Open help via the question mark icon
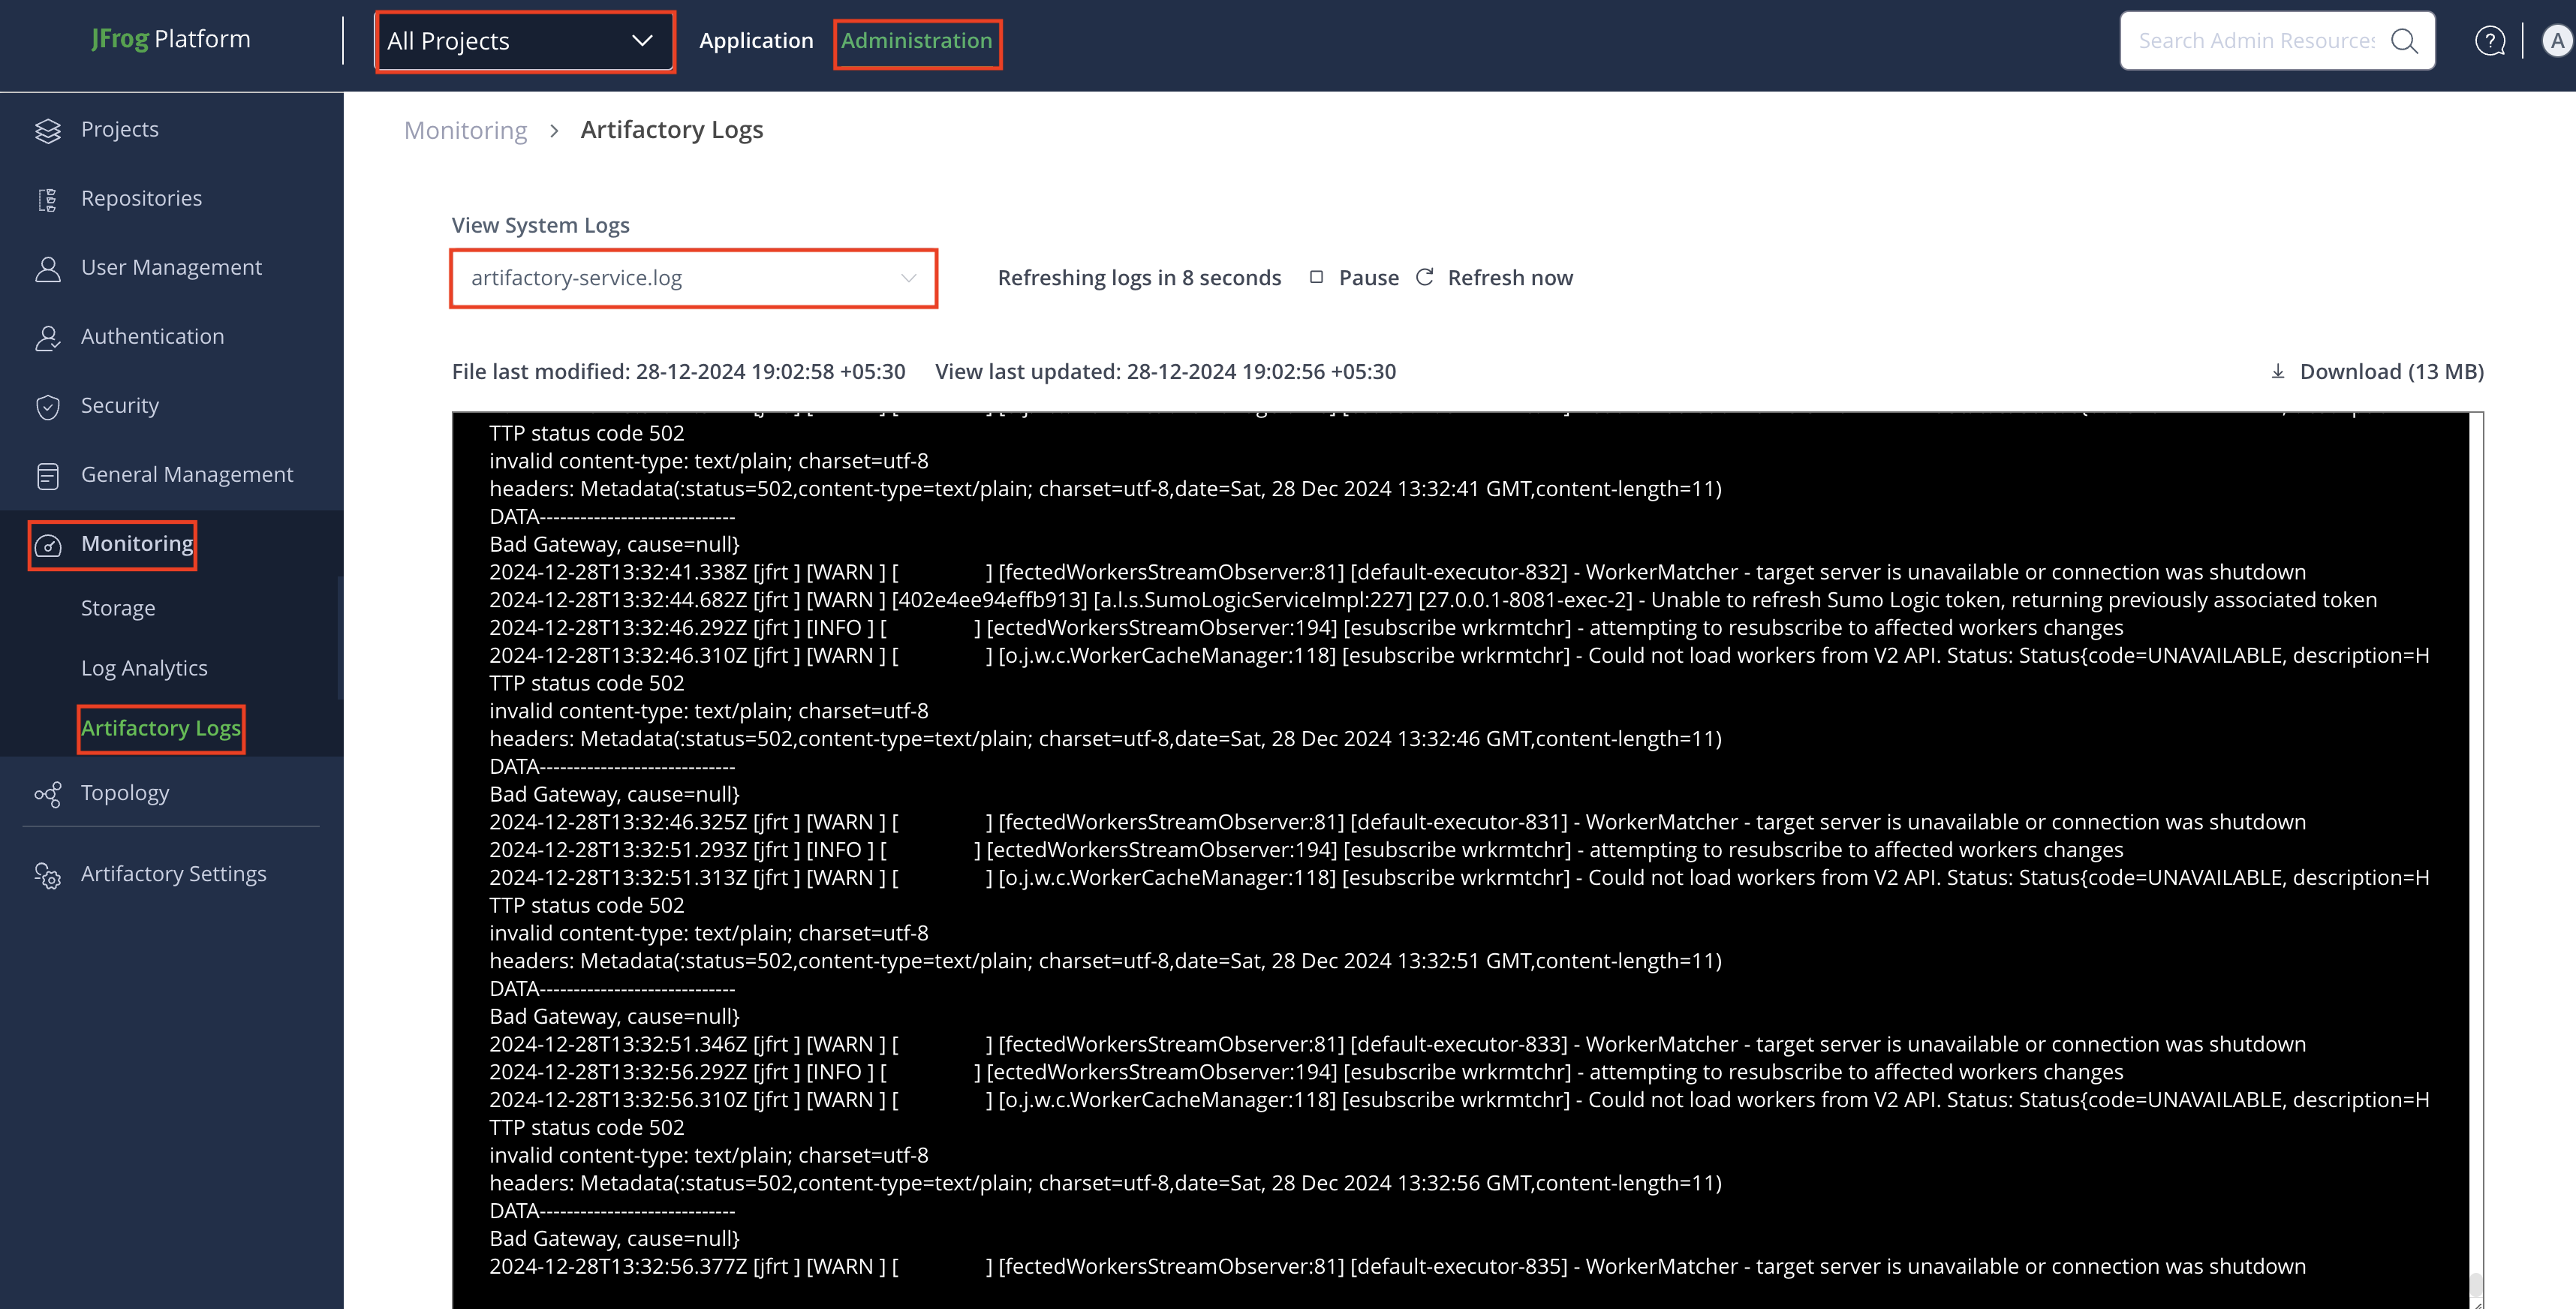Image resolution: width=2576 pixels, height=1309 pixels. [x=2489, y=41]
